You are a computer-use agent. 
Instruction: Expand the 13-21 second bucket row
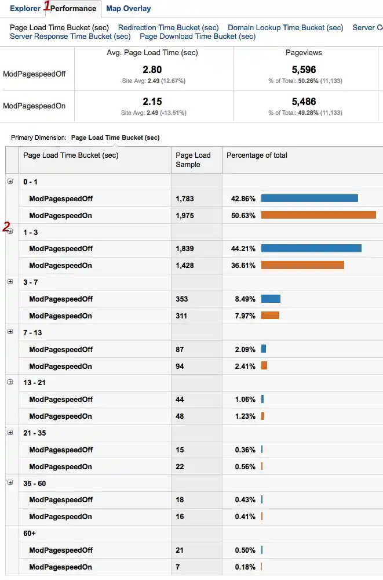point(10,382)
